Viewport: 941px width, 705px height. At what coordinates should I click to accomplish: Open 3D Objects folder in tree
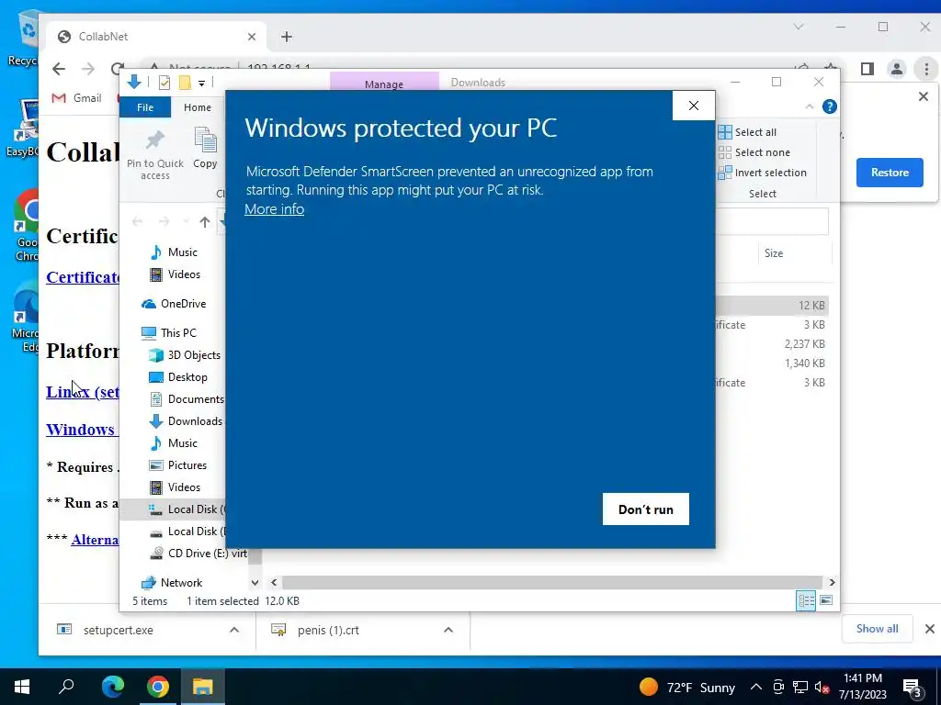click(x=185, y=355)
